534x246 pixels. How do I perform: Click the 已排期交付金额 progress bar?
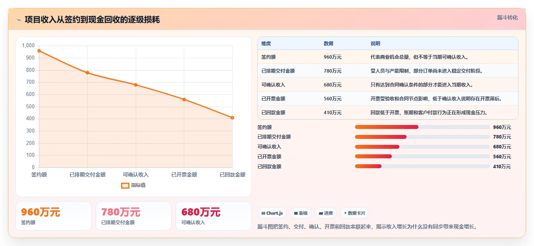tap(422, 137)
